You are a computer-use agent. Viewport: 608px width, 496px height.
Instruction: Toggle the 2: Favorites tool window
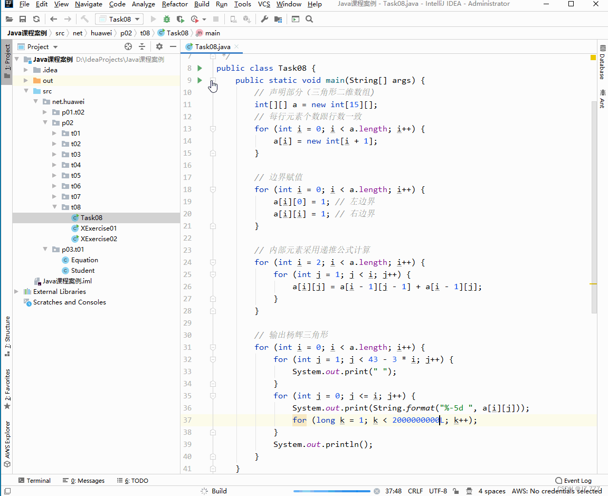[7, 389]
